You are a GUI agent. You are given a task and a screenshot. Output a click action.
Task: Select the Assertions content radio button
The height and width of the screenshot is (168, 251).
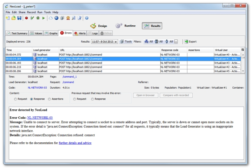(x=50, y=99)
